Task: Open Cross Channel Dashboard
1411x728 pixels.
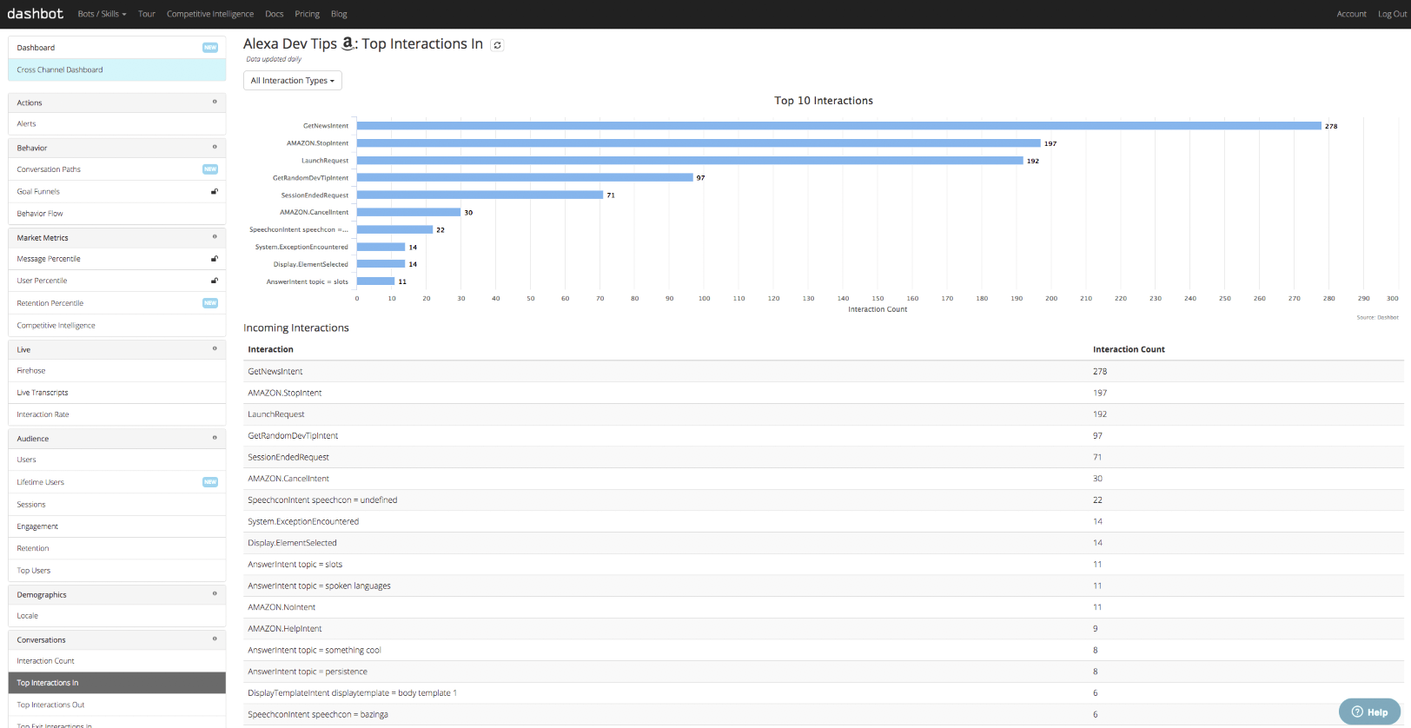Action: click(x=116, y=70)
